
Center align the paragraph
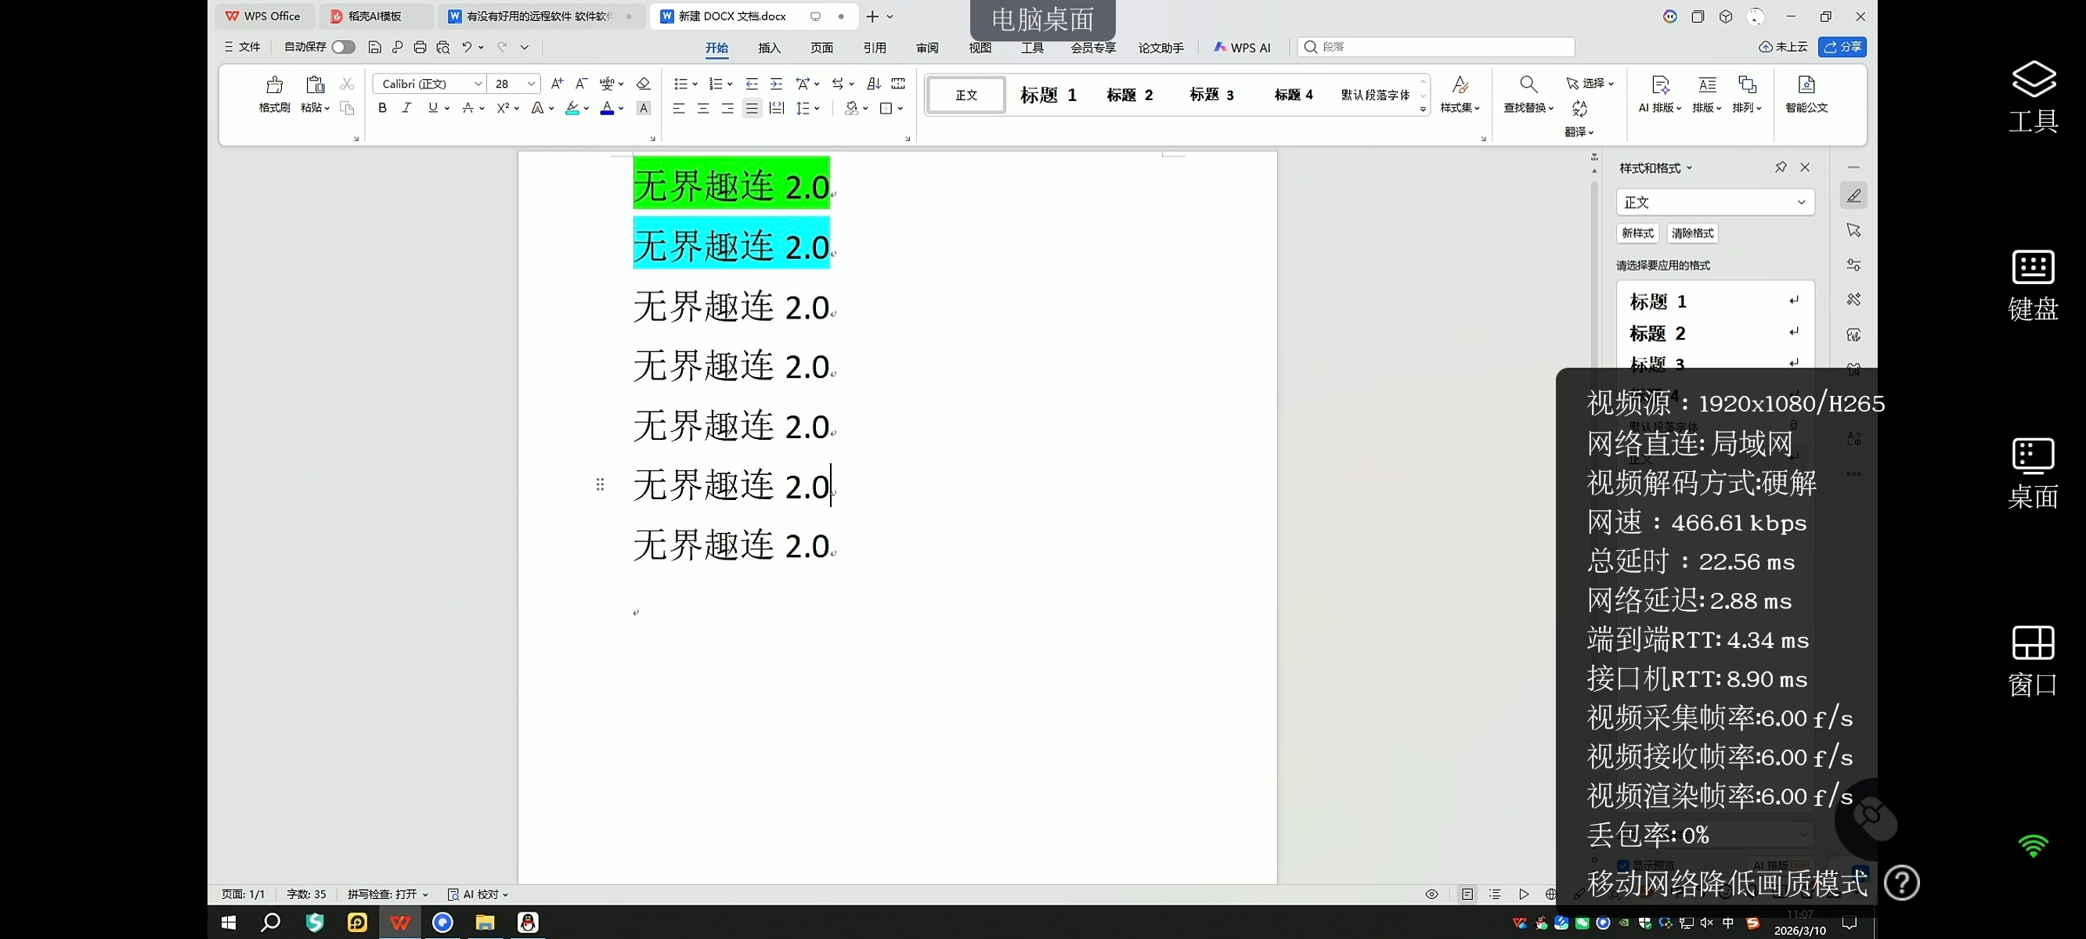pyautogui.click(x=703, y=108)
